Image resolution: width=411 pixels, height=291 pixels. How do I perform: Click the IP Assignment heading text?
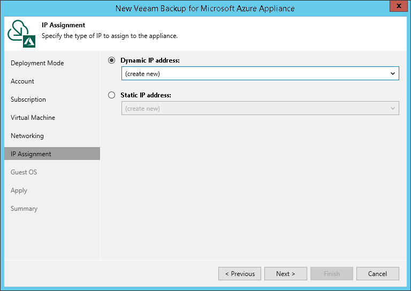64,25
